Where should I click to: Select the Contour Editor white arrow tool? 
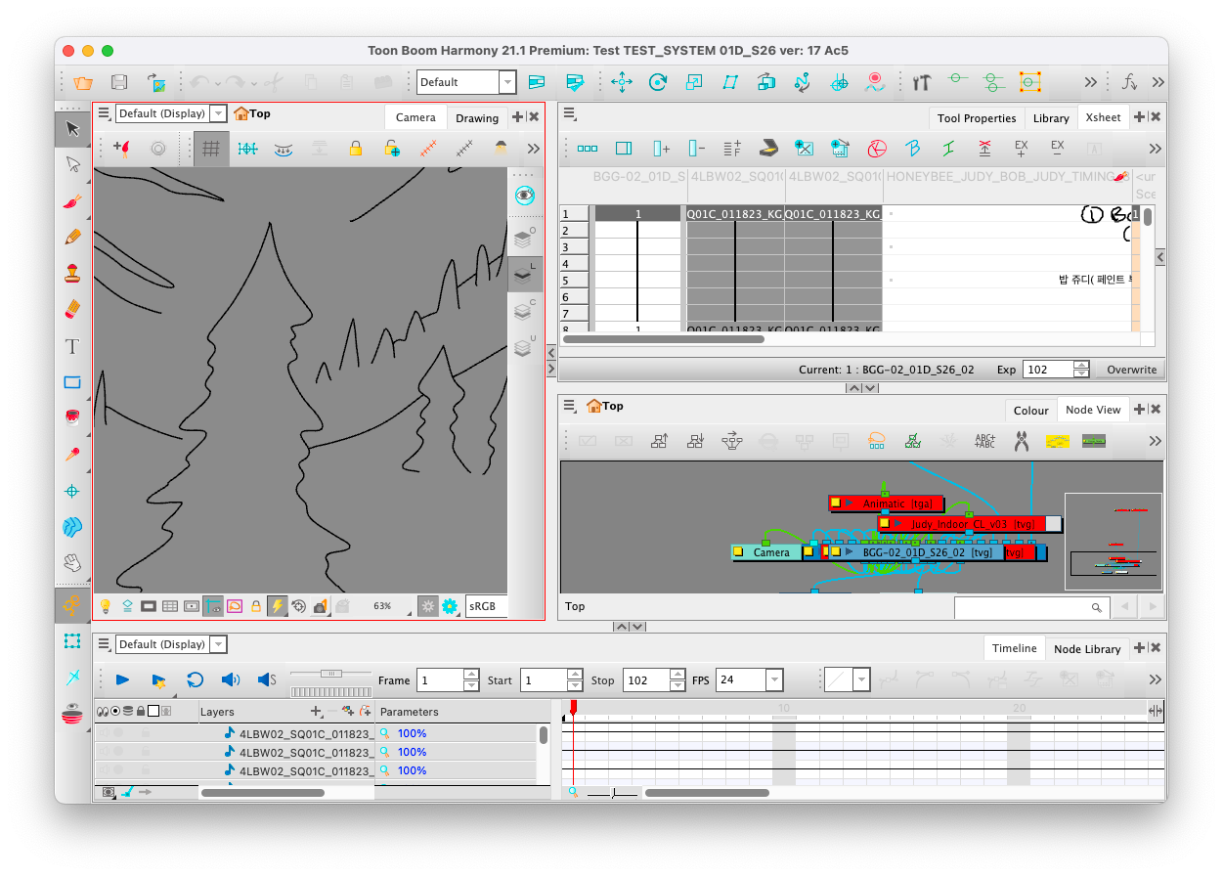point(72,164)
